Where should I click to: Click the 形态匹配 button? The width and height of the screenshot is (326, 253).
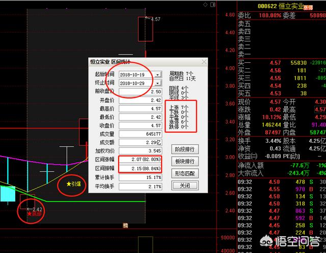tap(185, 173)
